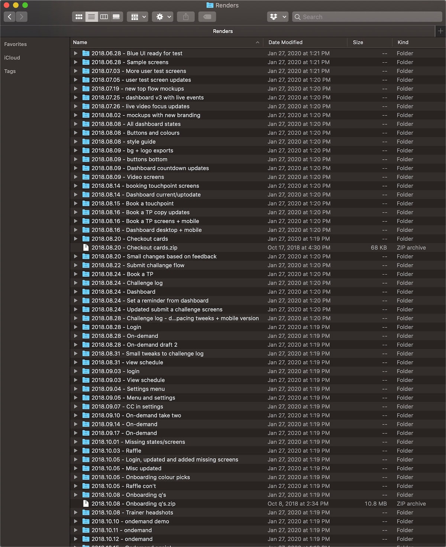
Task: Select the Renders tab
Action: 223,31
